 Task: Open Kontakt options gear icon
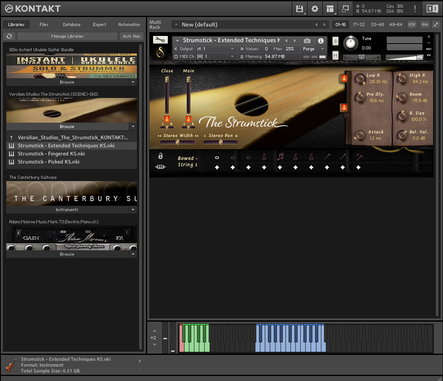[x=315, y=9]
